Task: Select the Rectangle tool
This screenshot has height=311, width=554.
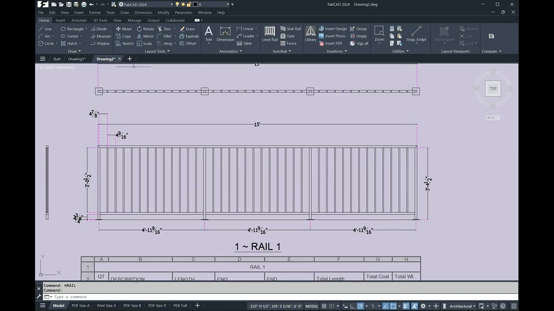Action: coord(72,29)
